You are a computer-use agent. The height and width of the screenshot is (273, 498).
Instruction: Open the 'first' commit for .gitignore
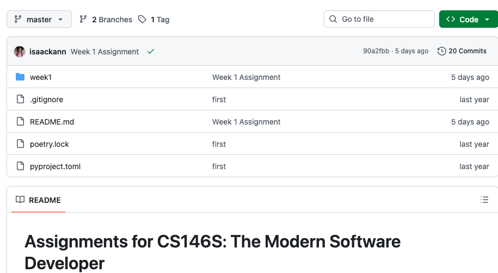[219, 100]
